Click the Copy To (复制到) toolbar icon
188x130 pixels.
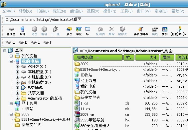[x=100, y=31]
